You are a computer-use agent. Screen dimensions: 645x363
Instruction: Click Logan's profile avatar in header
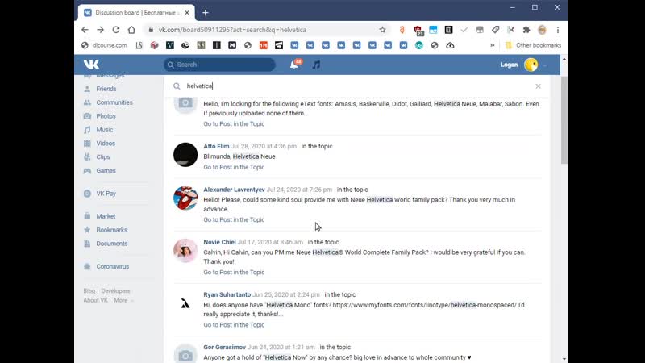coord(531,65)
